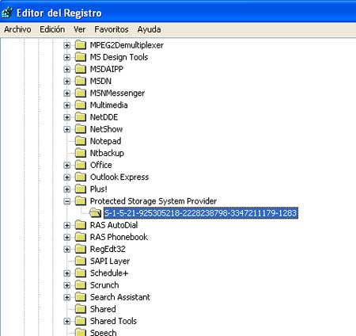
Task: Collapse the Protected Storage System Provider key
Action: (x=67, y=201)
